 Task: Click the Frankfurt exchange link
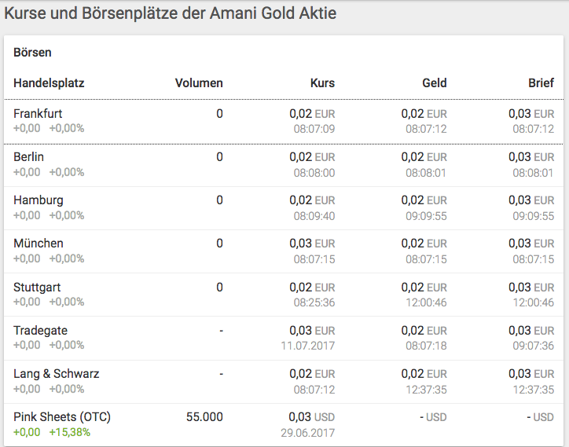(x=38, y=114)
